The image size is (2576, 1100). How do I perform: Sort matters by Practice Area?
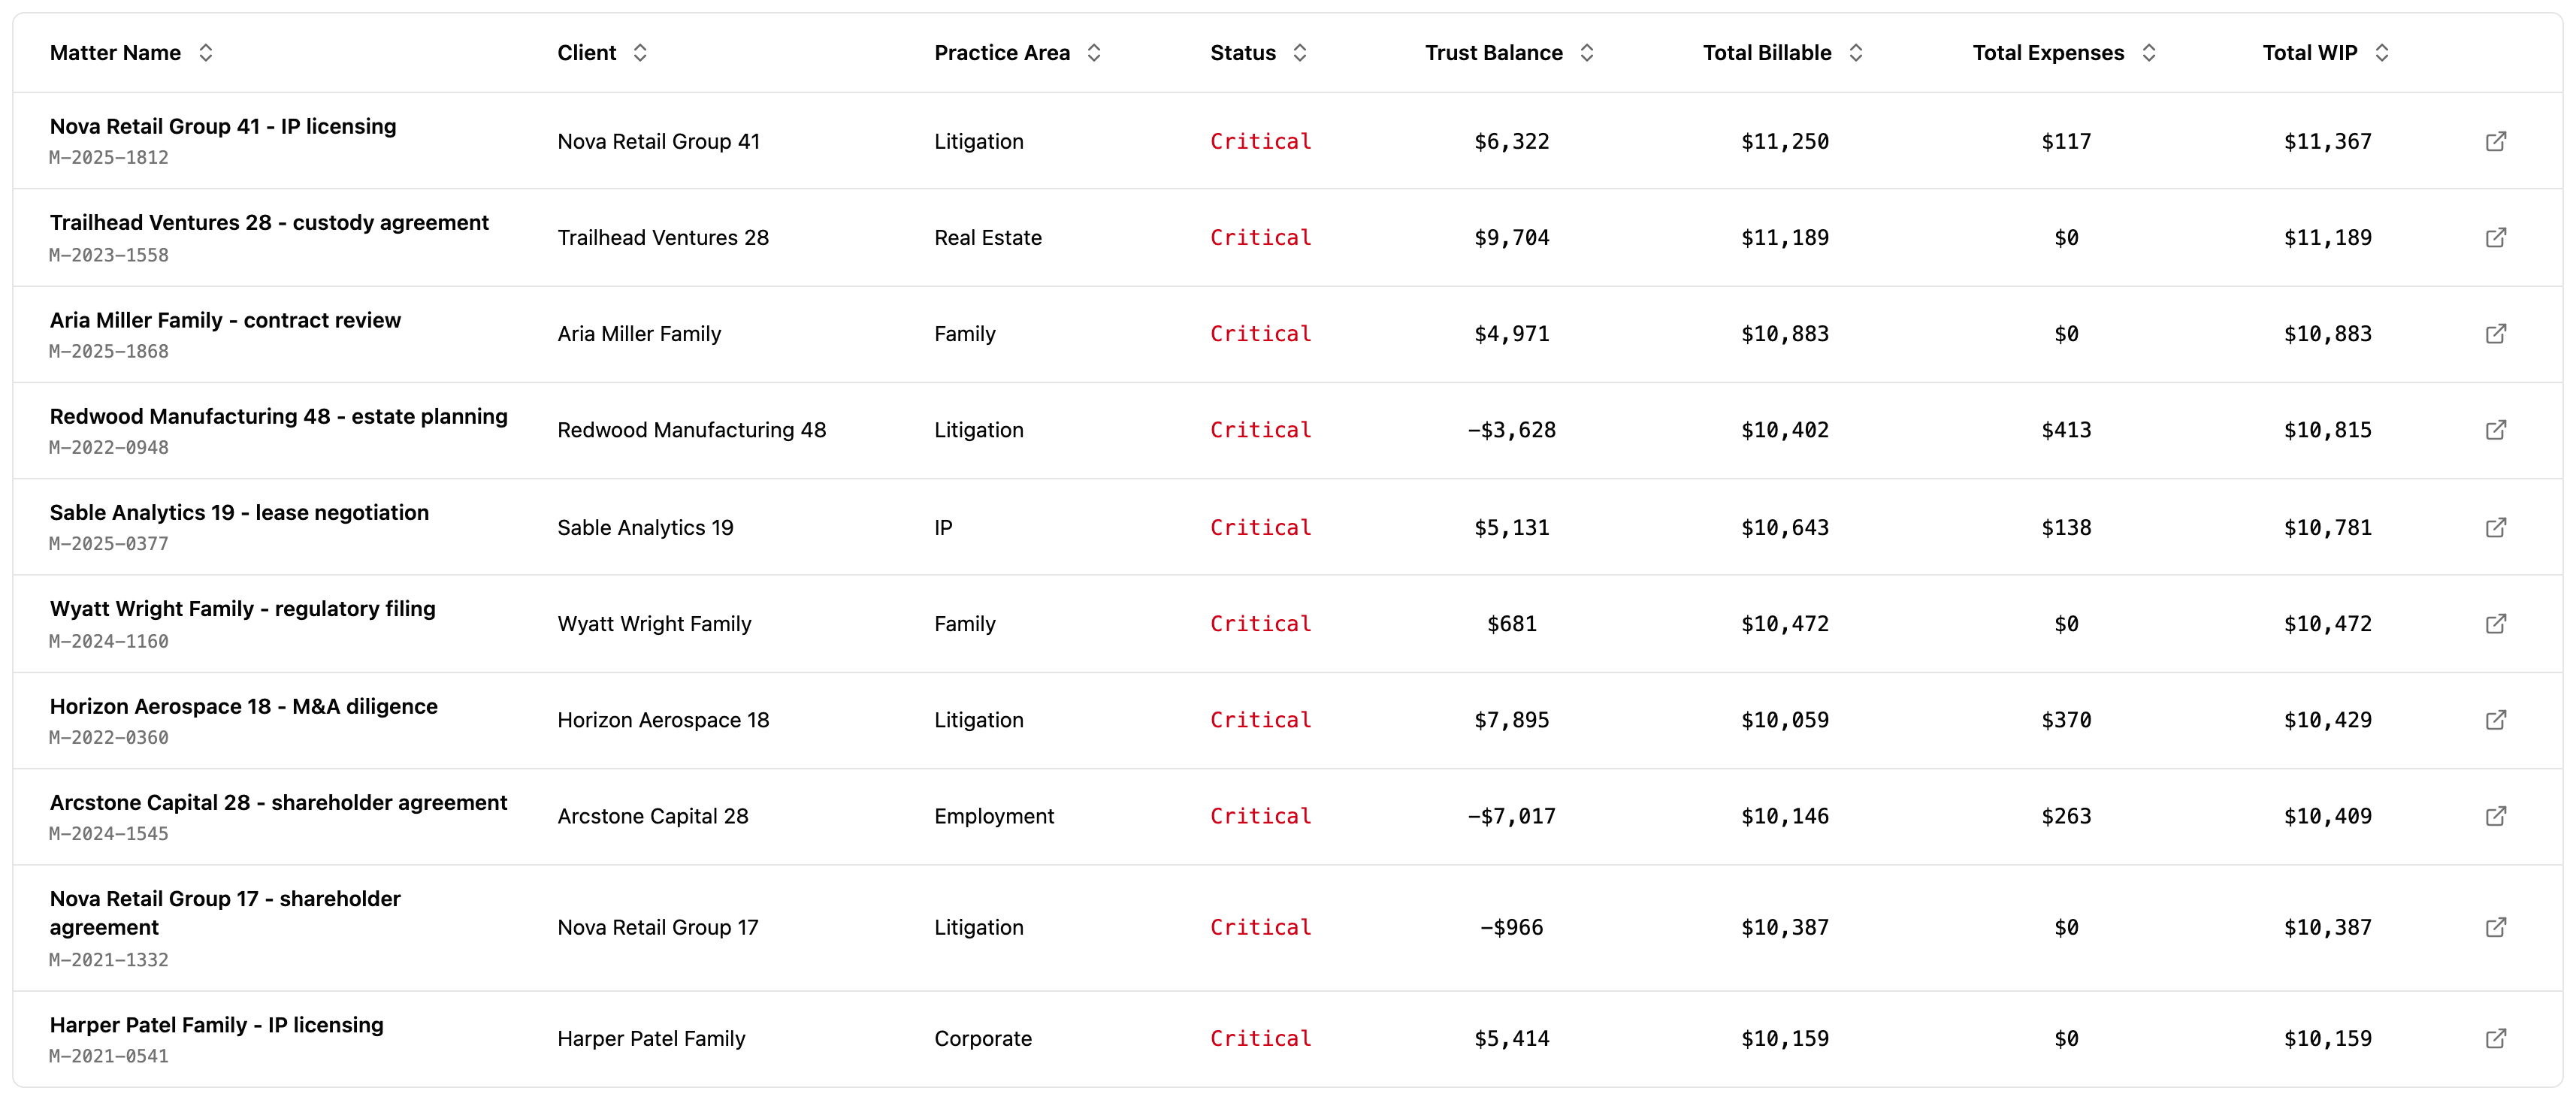coord(1093,52)
